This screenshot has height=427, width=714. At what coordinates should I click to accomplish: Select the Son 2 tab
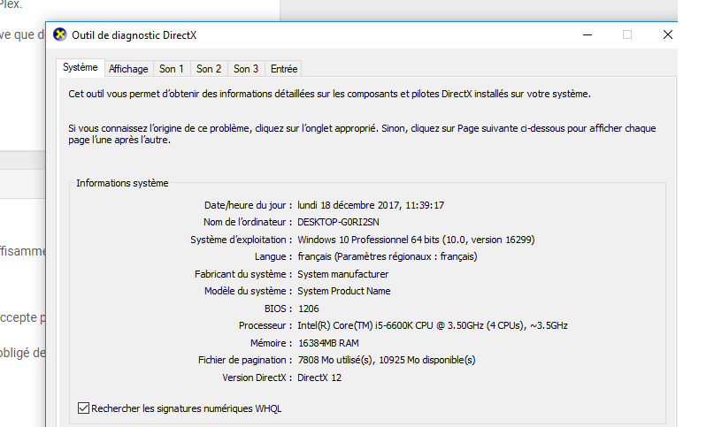point(209,69)
